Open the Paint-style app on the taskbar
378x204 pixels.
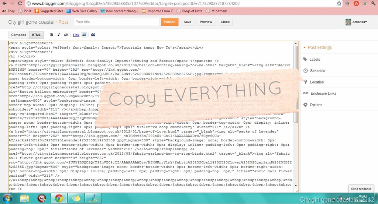click(93, 198)
